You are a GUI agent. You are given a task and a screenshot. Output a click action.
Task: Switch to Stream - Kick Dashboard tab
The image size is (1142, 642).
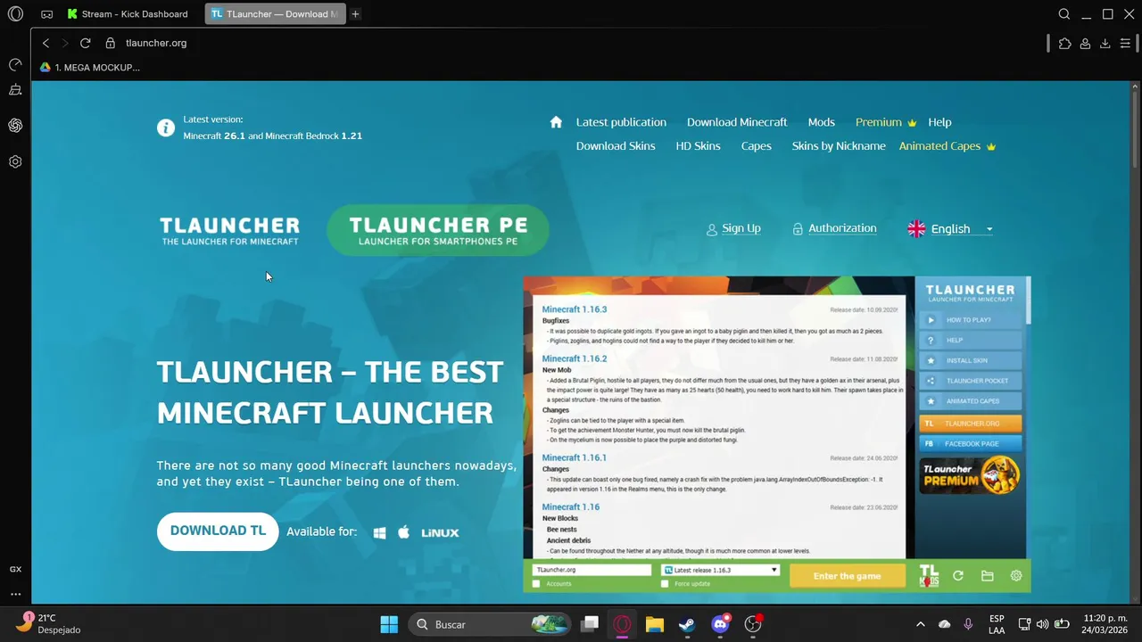pos(128,14)
